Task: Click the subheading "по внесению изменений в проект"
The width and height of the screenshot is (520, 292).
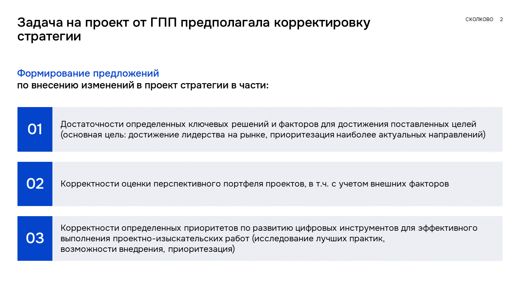Action: pos(142,86)
